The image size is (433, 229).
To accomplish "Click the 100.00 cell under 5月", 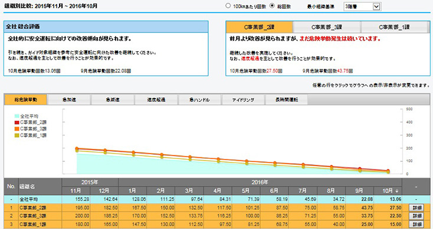I will [246, 216].
